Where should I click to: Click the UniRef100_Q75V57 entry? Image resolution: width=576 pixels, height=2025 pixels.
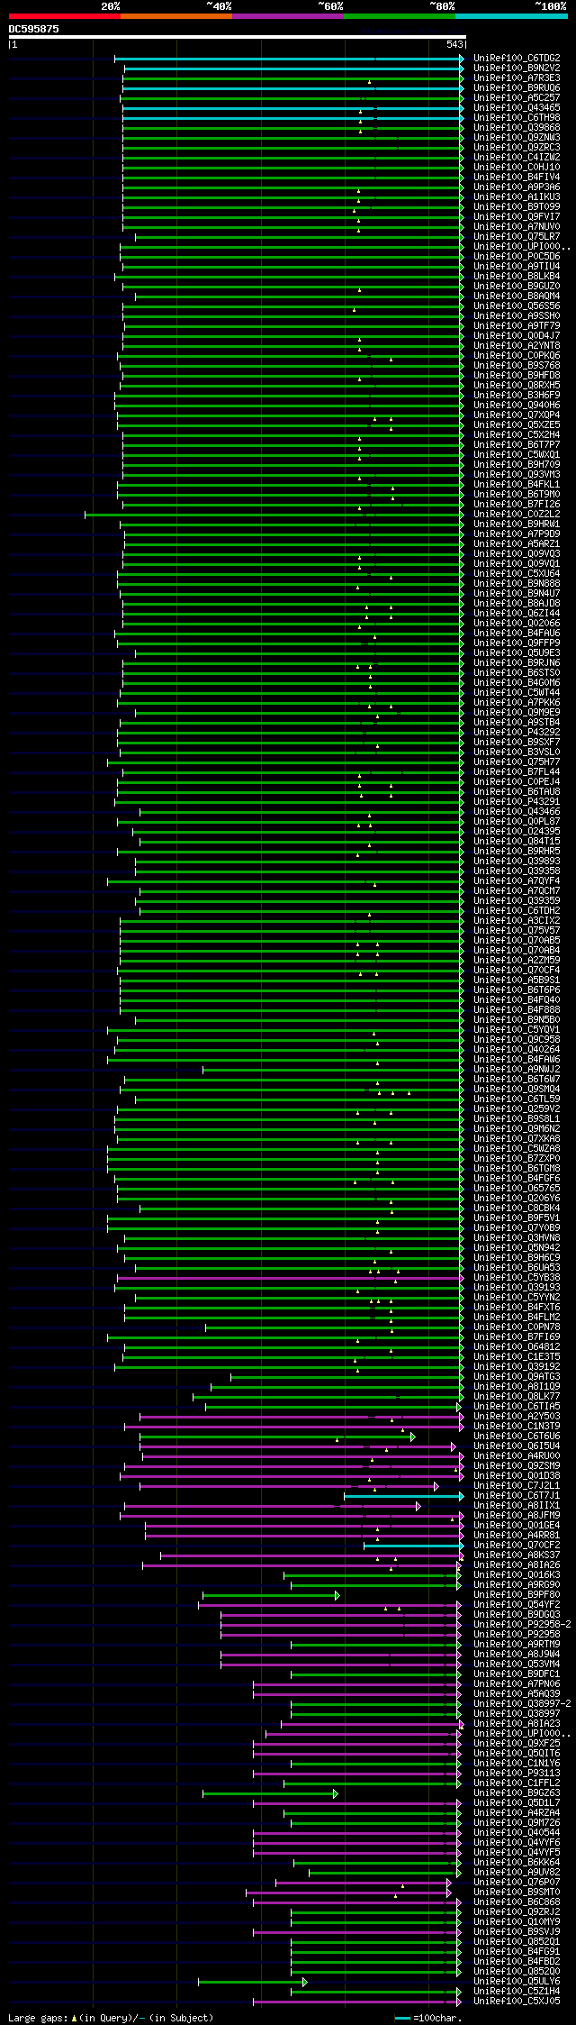point(517,931)
